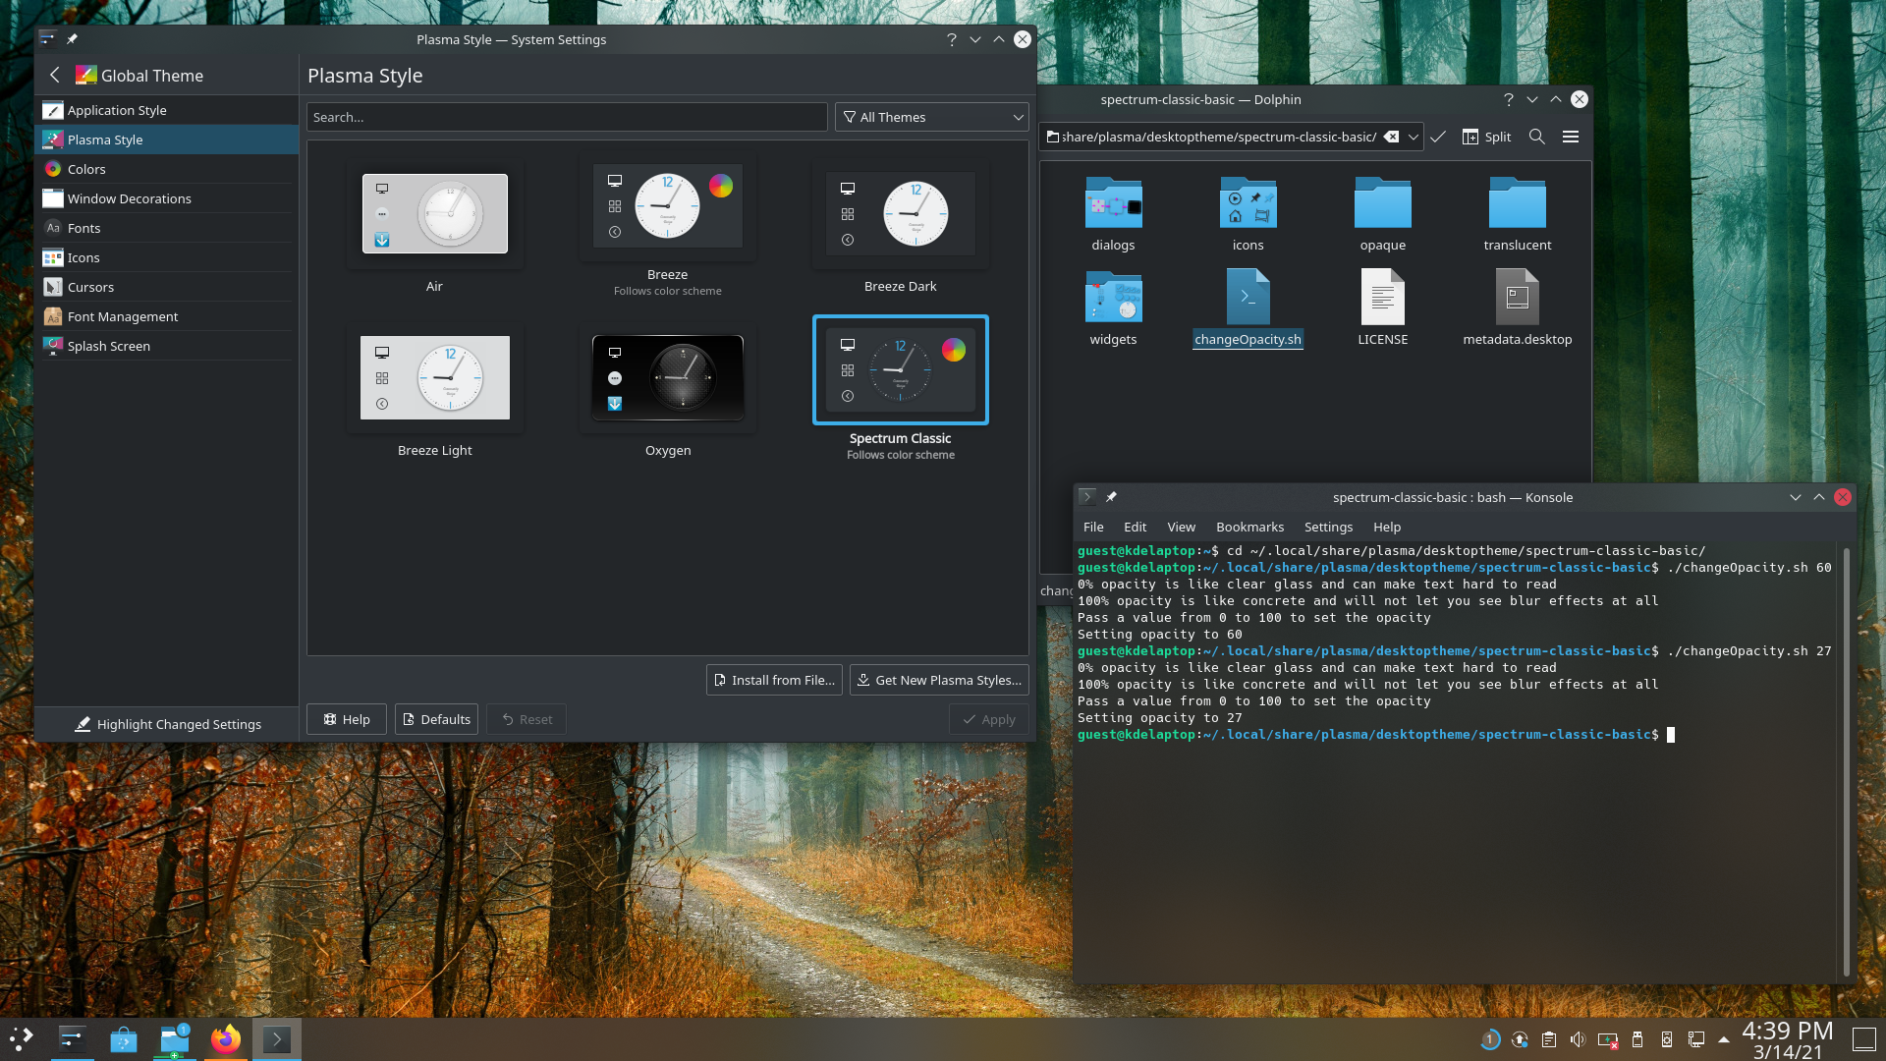This screenshot has width=1886, height=1061.
Task: Open the clipboard tray icon
Action: pos(1548,1039)
